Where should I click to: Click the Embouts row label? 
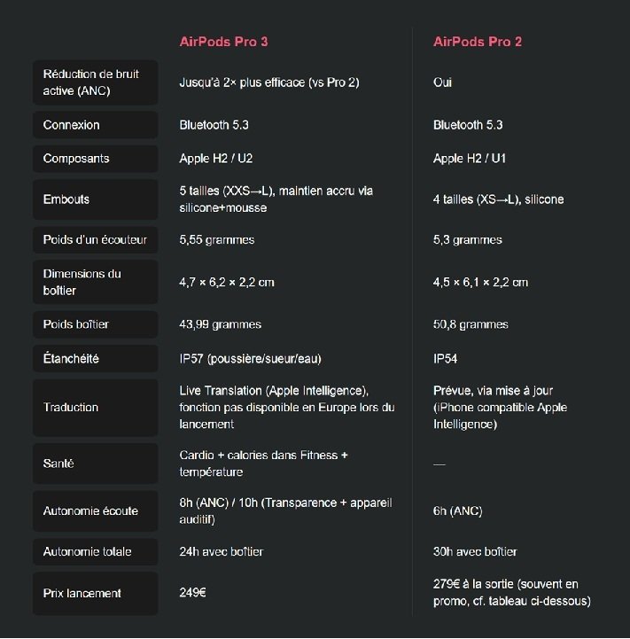66,199
